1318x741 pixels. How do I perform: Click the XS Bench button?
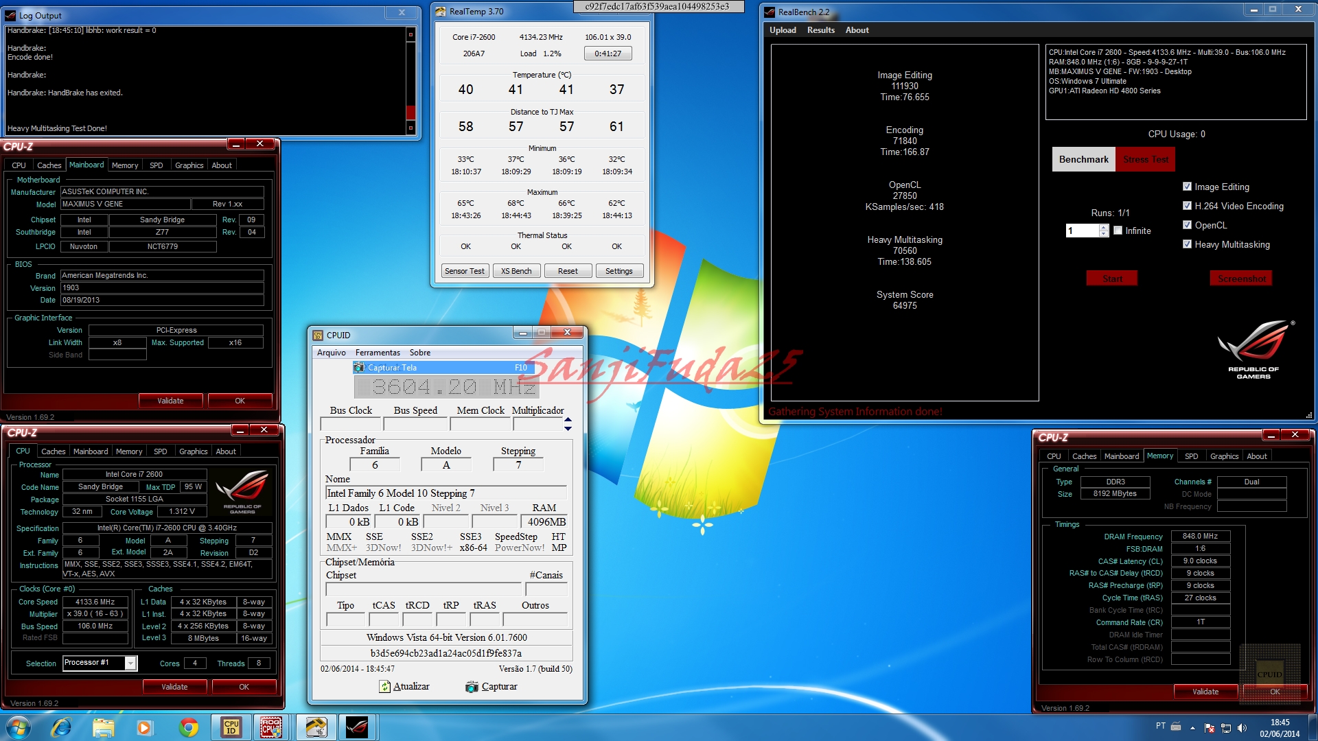[516, 271]
